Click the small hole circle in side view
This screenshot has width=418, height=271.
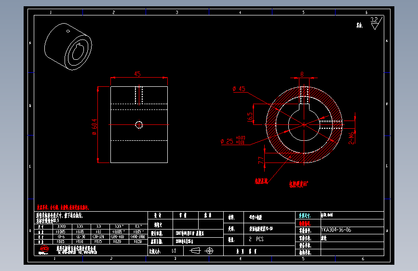[139, 124]
